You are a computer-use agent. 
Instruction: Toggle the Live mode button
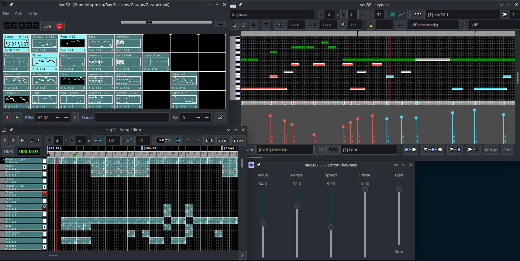pyautogui.click(x=47, y=26)
